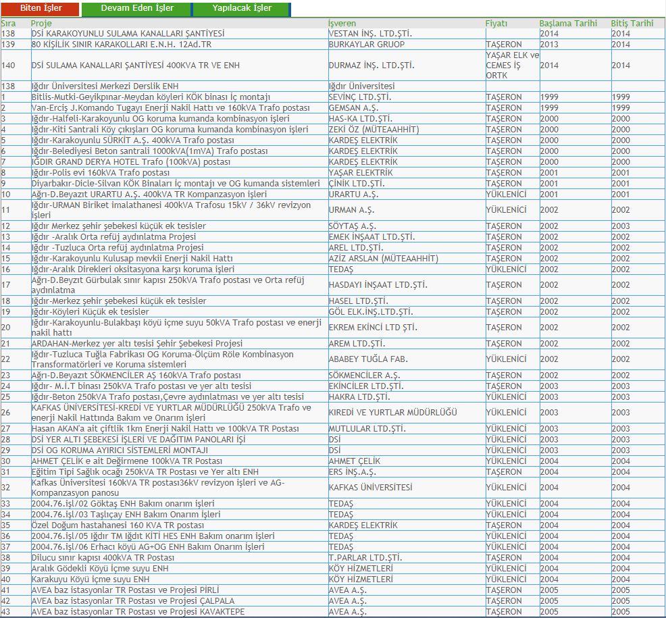Select Iğdır-Halfeli-Karakoyunlu OG koruma project
The width and height of the screenshot is (666, 618).
[180, 119]
